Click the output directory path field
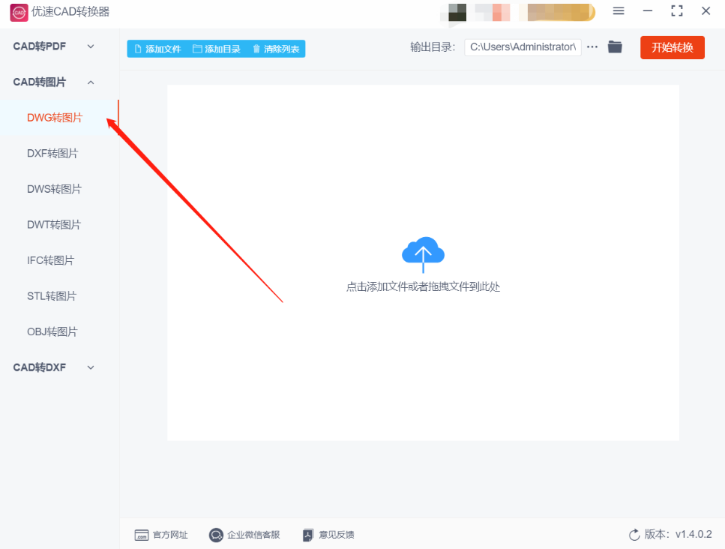The height and width of the screenshot is (549, 725). [x=523, y=47]
